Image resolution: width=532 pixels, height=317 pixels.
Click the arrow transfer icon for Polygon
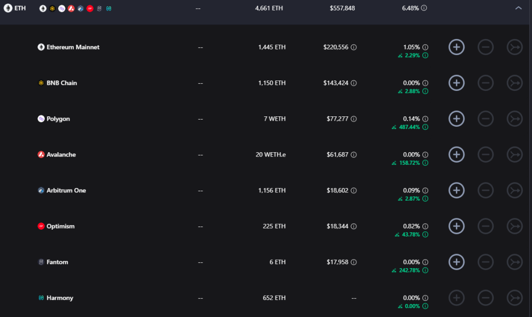[515, 119]
